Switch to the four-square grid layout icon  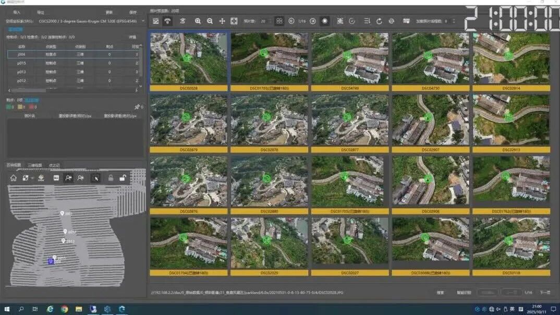coord(279,21)
